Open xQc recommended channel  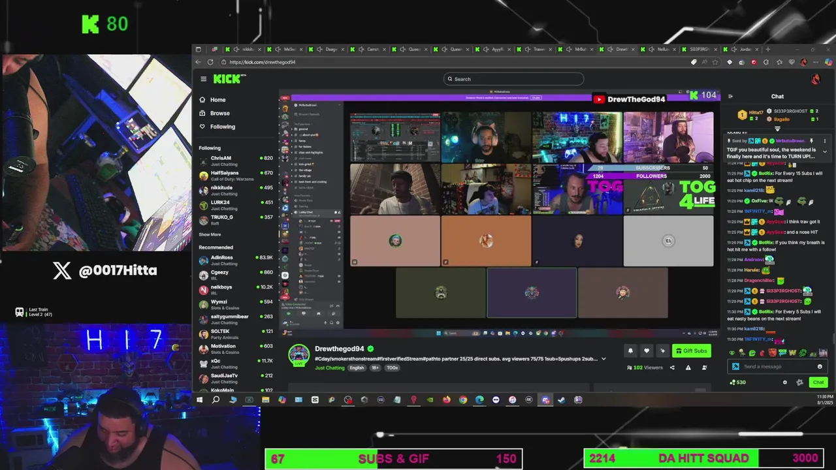point(235,363)
